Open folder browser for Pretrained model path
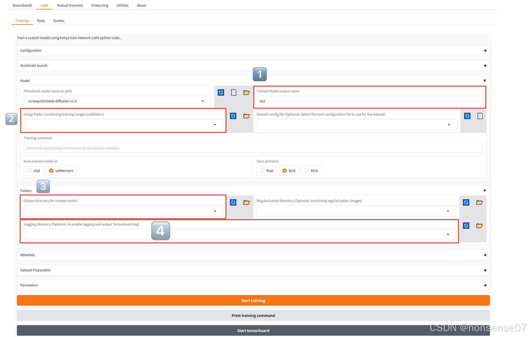 [246, 93]
